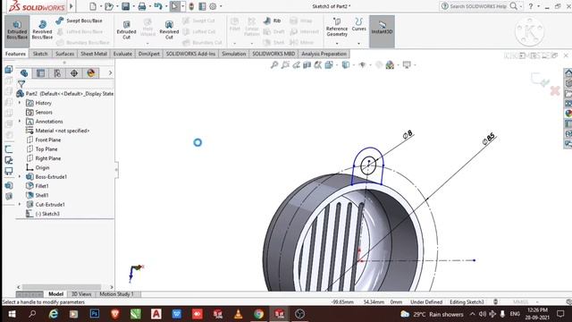Image resolution: width=572 pixels, height=322 pixels.
Task: Switch to the Simulation tab
Action: pos(234,54)
